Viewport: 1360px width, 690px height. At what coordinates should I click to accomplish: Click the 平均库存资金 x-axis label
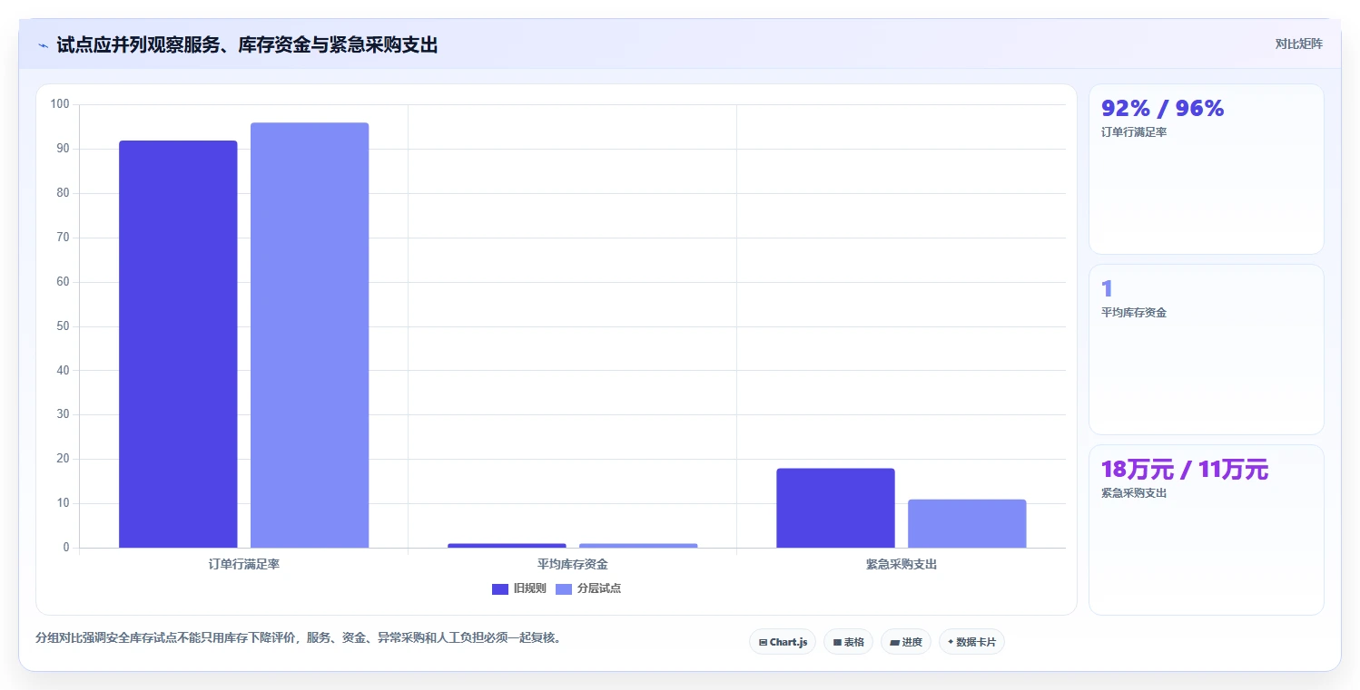tap(573, 564)
